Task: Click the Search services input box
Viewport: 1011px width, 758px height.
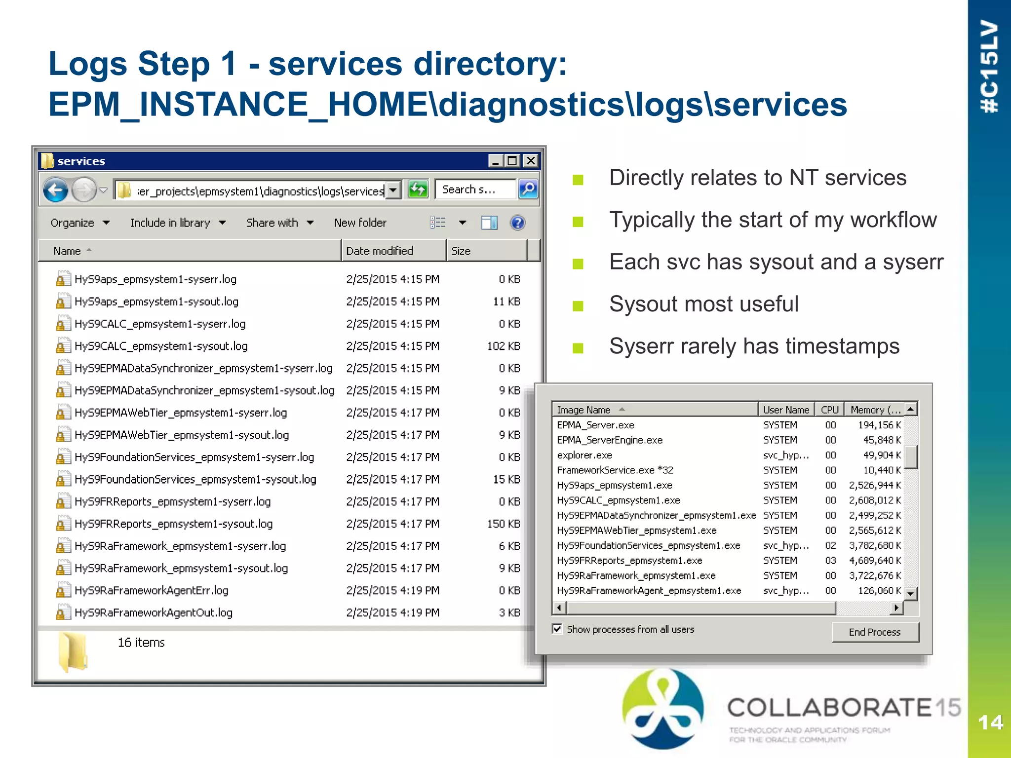Action: tap(475, 189)
